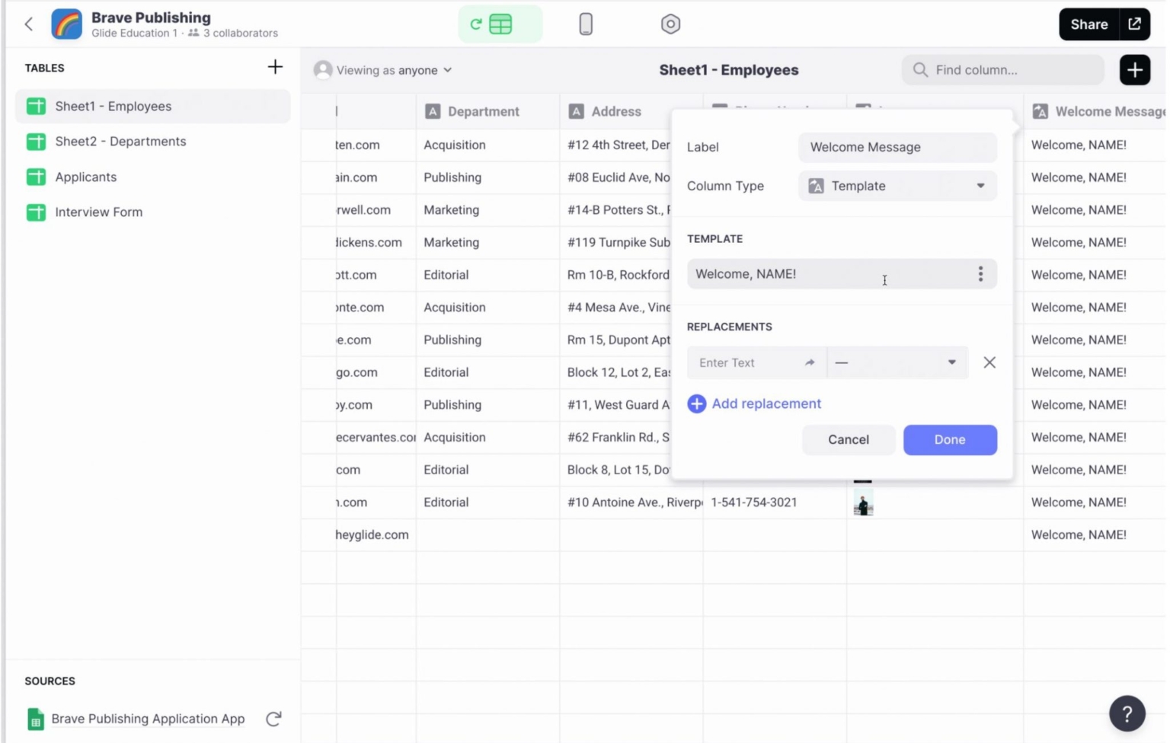Remove the replacement row with the X
Image resolution: width=1170 pixels, height=743 pixels.
tap(989, 362)
